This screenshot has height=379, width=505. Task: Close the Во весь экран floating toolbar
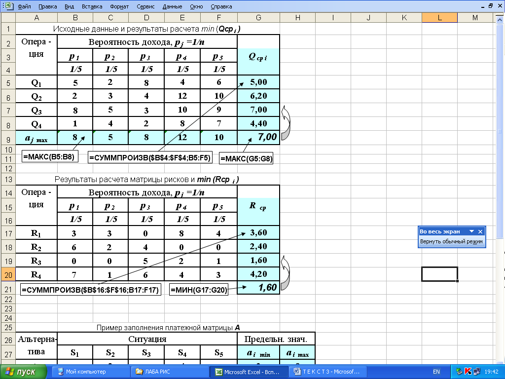[480, 231]
